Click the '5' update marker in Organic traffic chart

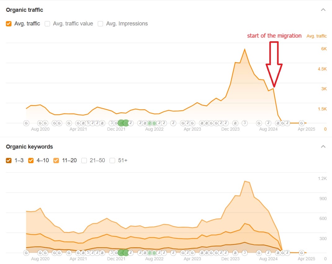coord(88,123)
